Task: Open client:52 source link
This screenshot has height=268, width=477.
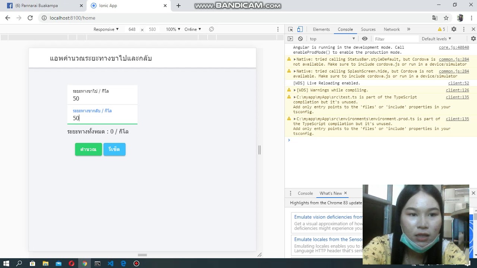Action: pyautogui.click(x=458, y=83)
